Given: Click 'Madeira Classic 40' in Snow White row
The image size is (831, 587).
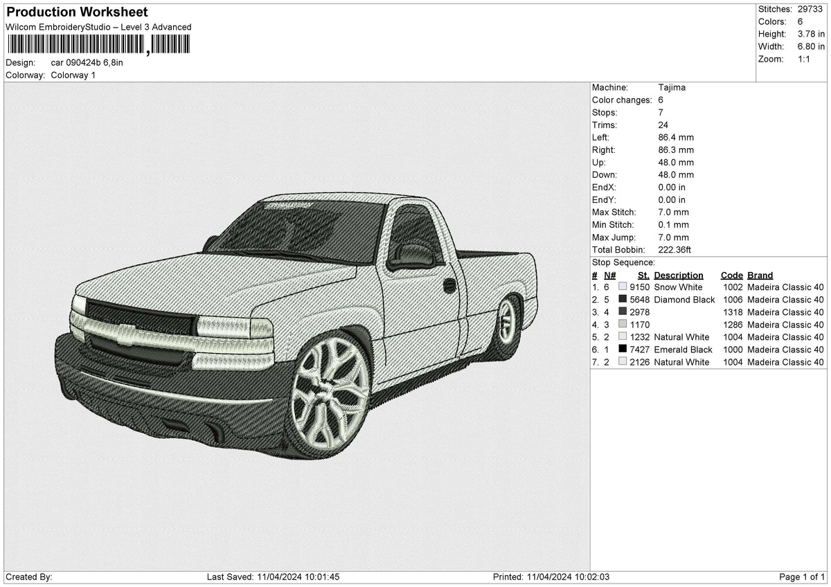Looking at the screenshot, I should click(x=785, y=287).
